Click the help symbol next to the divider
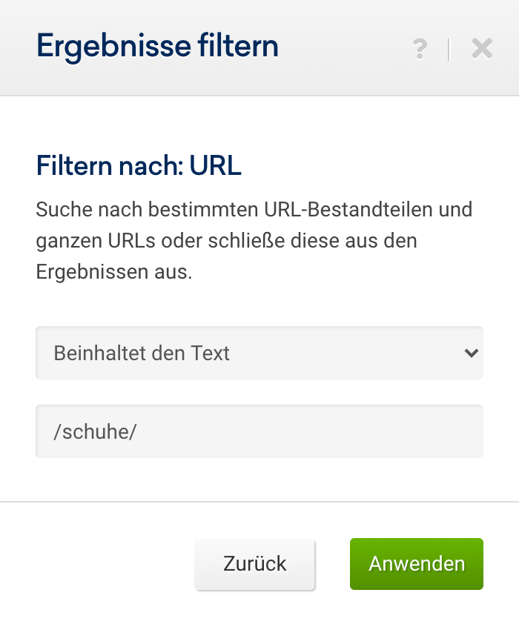This screenshot has height=627, width=519. click(420, 49)
